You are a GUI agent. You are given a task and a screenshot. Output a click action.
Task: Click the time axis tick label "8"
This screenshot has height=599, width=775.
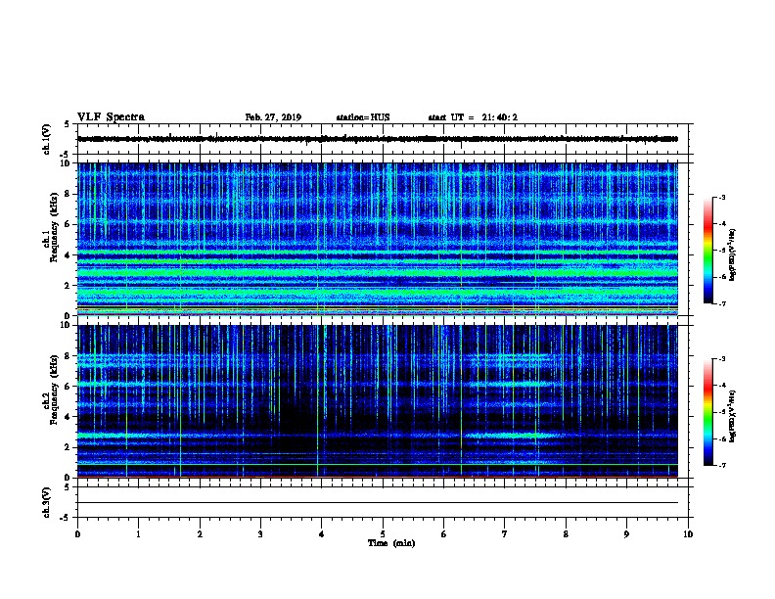click(566, 534)
